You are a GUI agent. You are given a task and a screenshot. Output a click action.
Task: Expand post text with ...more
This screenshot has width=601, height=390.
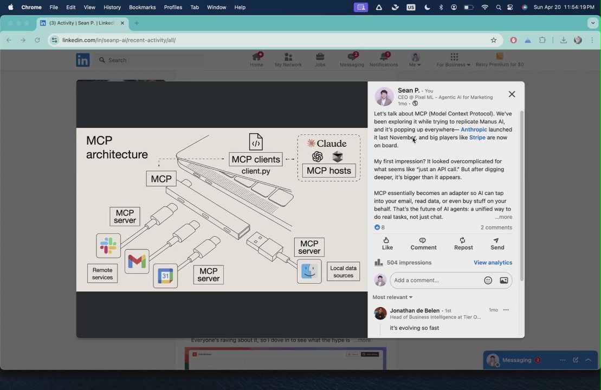coord(503,217)
